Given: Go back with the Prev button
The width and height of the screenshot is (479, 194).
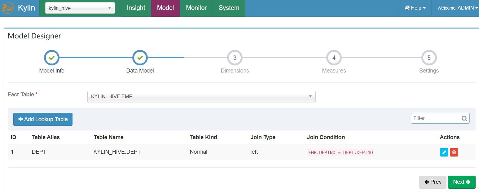Looking at the screenshot, I should [x=433, y=182].
